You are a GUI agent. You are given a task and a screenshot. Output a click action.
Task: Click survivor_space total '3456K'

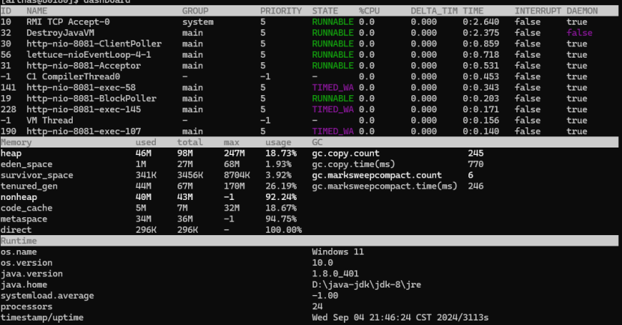190,175
